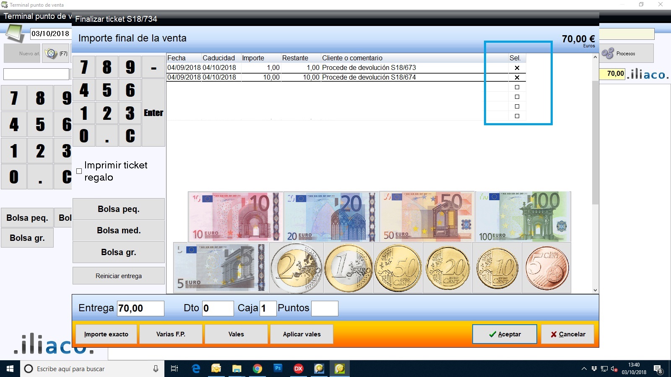Tap the 50 euro banknote image
671x377 pixels.
(427, 217)
